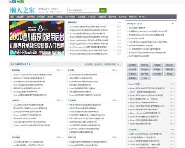Click the plus icon in 懒人之家网页特效大全 bar
This screenshot has width=185, height=148.
pyautogui.click(x=118, y=64)
